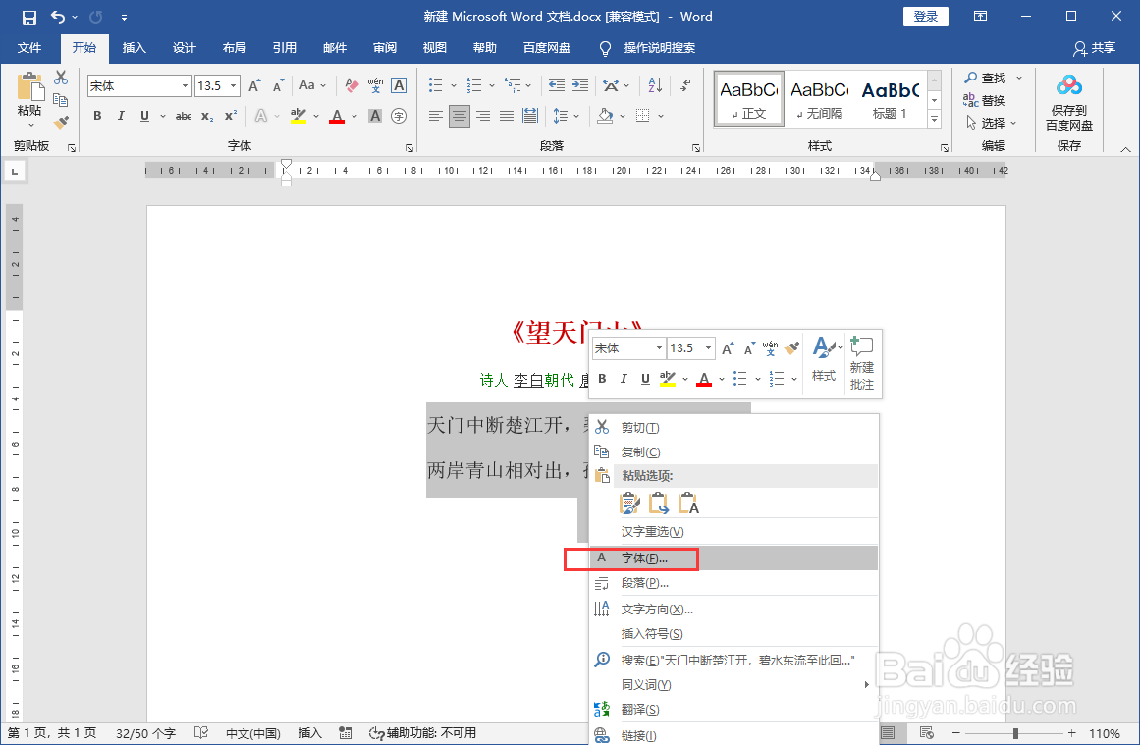
Task: Expand the bullets list dropdown
Action: [x=454, y=85]
